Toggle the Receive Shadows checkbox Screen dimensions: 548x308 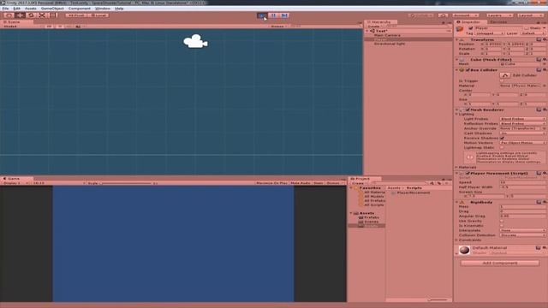(503, 138)
